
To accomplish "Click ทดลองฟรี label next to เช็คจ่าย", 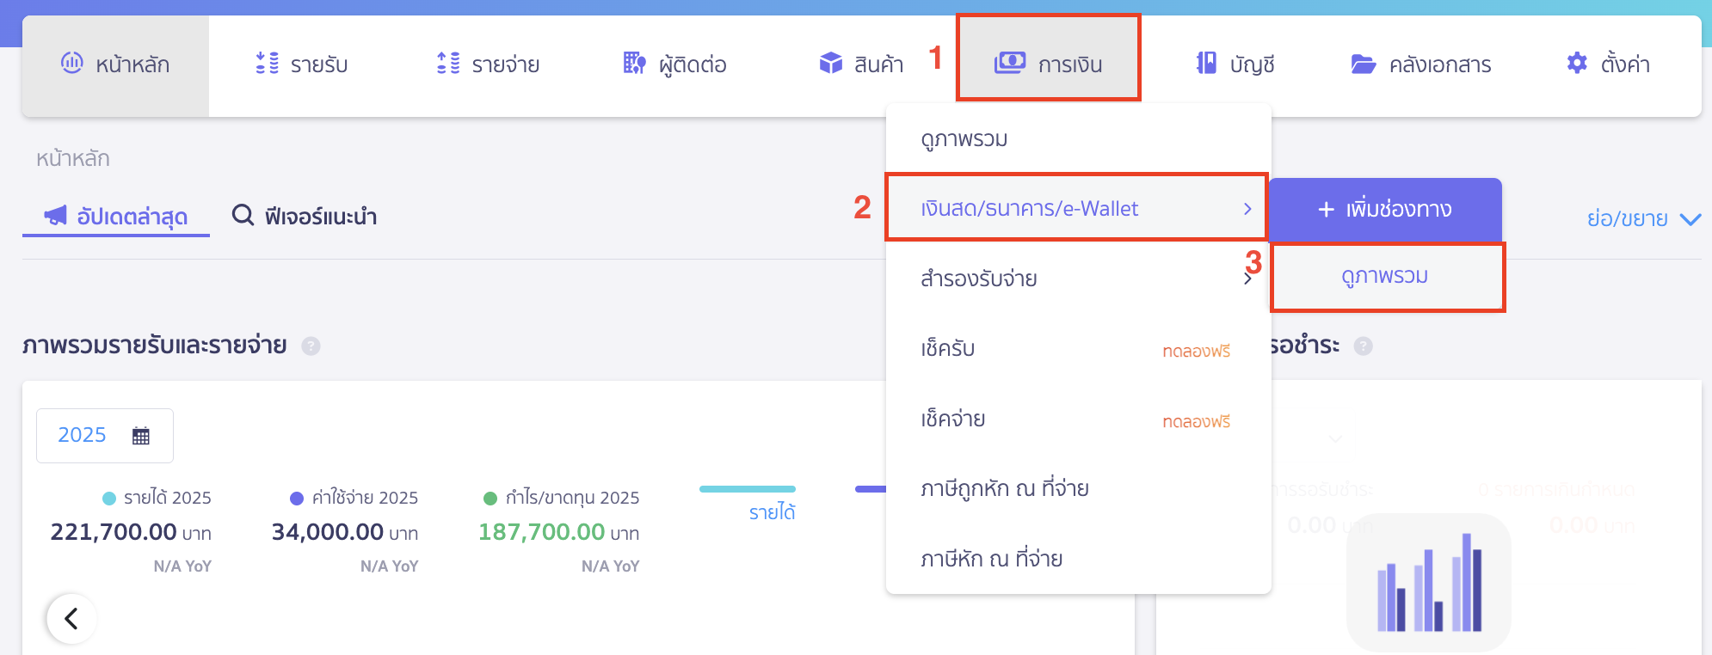I will (1196, 421).
